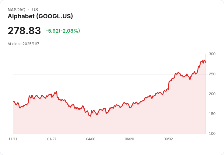Click the chart line's lowest point in April
This screenshot has width=224, height=155.
click(90, 116)
